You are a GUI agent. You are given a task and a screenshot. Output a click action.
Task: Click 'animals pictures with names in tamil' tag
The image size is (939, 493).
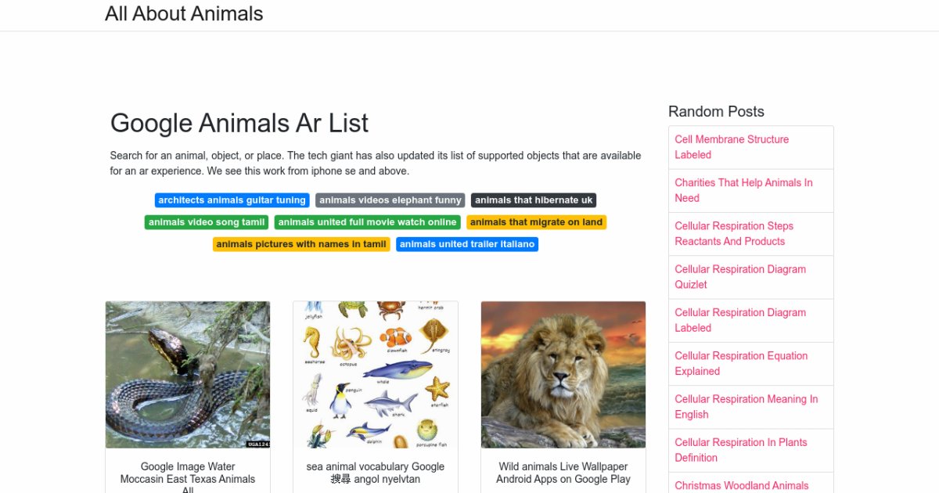pyautogui.click(x=301, y=244)
